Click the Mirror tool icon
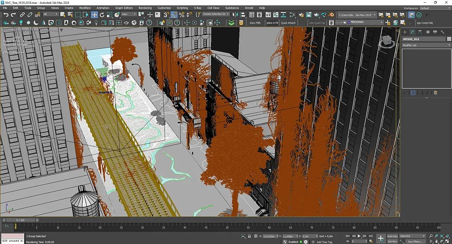Image resolution: width=452 pixels, height=244 pixels. (235, 15)
